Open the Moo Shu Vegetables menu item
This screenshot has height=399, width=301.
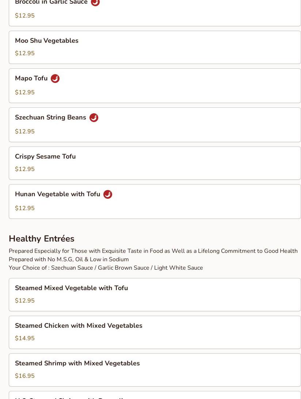(x=155, y=47)
